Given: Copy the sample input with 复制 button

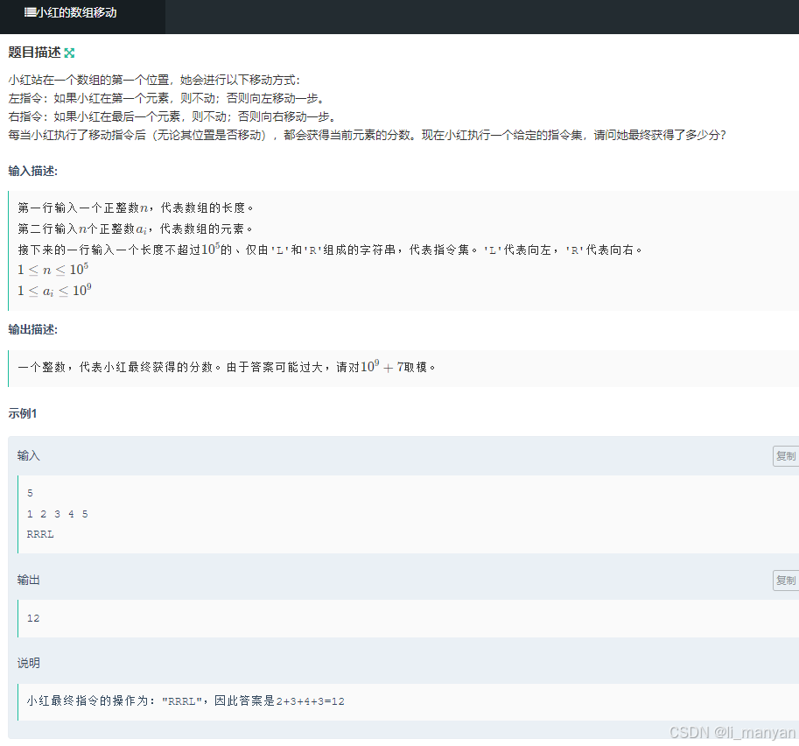Looking at the screenshot, I should [785, 456].
